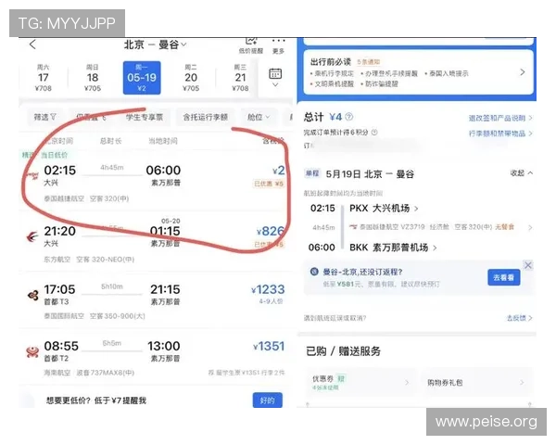Tap the 去看看 return trip button
The height and width of the screenshot is (445, 556).
pyautogui.click(x=504, y=277)
